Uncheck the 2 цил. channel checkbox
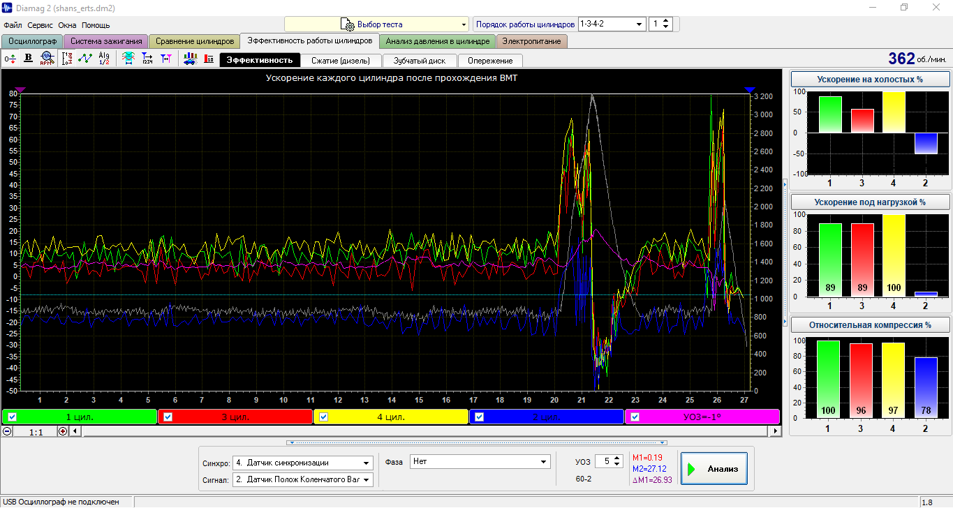 tap(479, 417)
